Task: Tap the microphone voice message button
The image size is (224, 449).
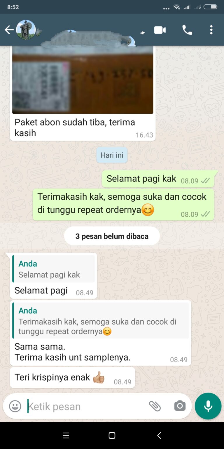Action: (x=208, y=406)
